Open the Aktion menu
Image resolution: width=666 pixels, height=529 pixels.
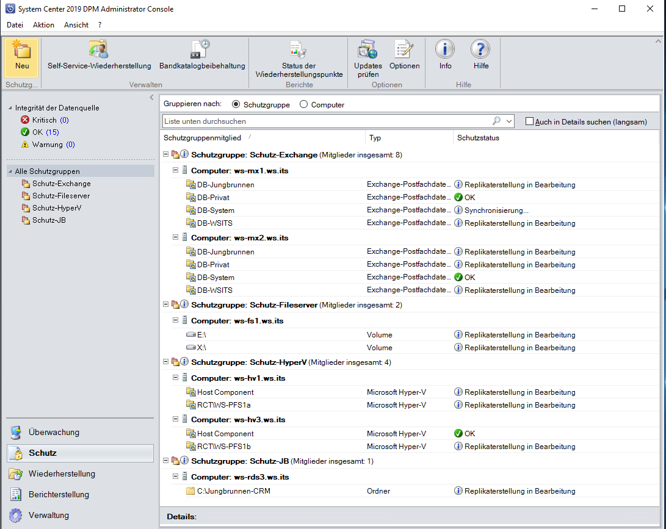click(44, 25)
